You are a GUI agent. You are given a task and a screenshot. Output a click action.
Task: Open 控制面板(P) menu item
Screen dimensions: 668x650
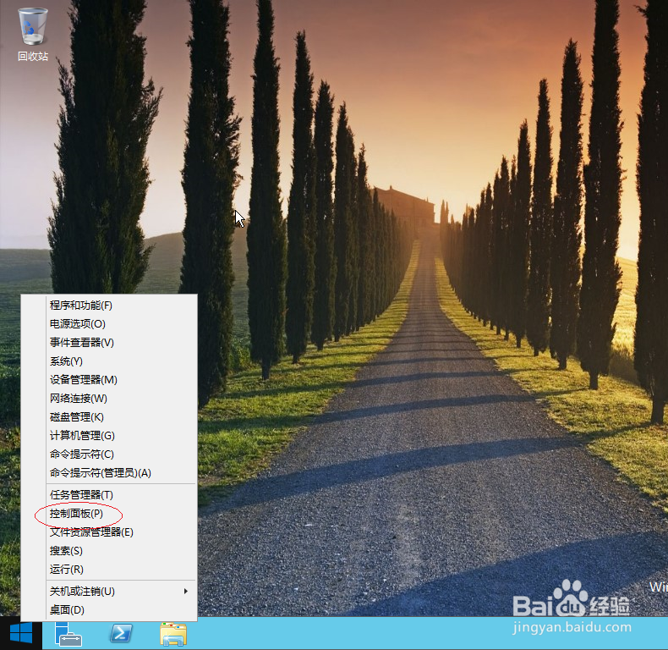click(x=109, y=514)
